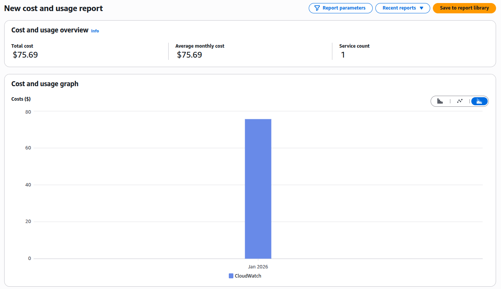Expand Recent reports to list saved reports
The width and height of the screenshot is (501, 289).
coord(402,8)
